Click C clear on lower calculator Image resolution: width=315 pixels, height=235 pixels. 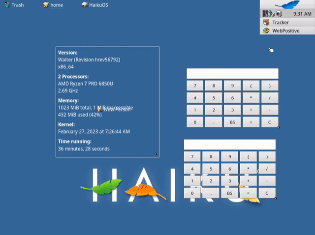pyautogui.click(x=267, y=193)
